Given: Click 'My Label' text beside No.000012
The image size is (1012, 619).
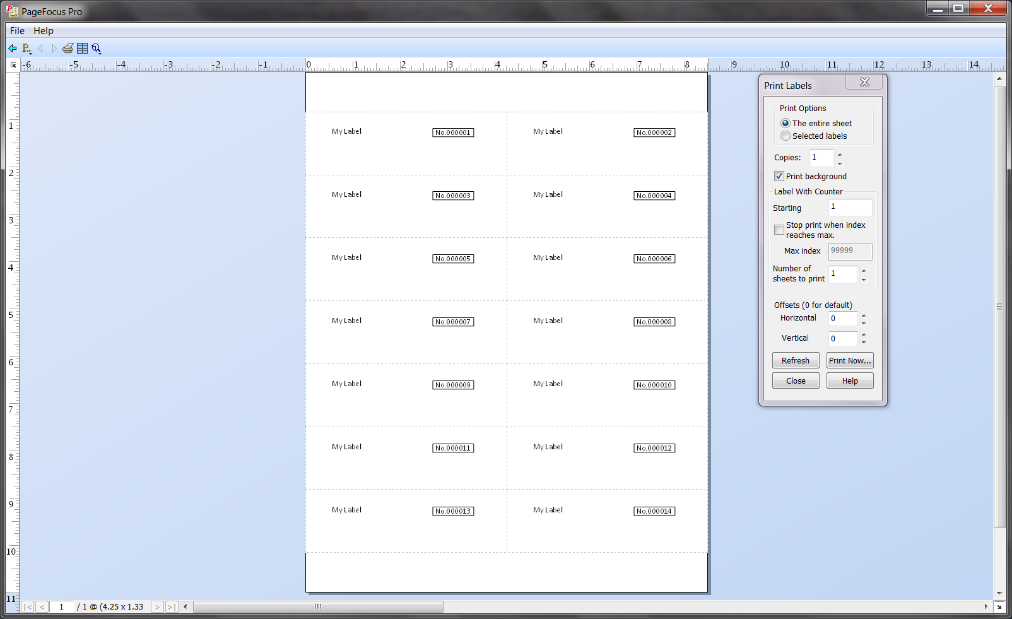Looking at the screenshot, I should 548,447.
